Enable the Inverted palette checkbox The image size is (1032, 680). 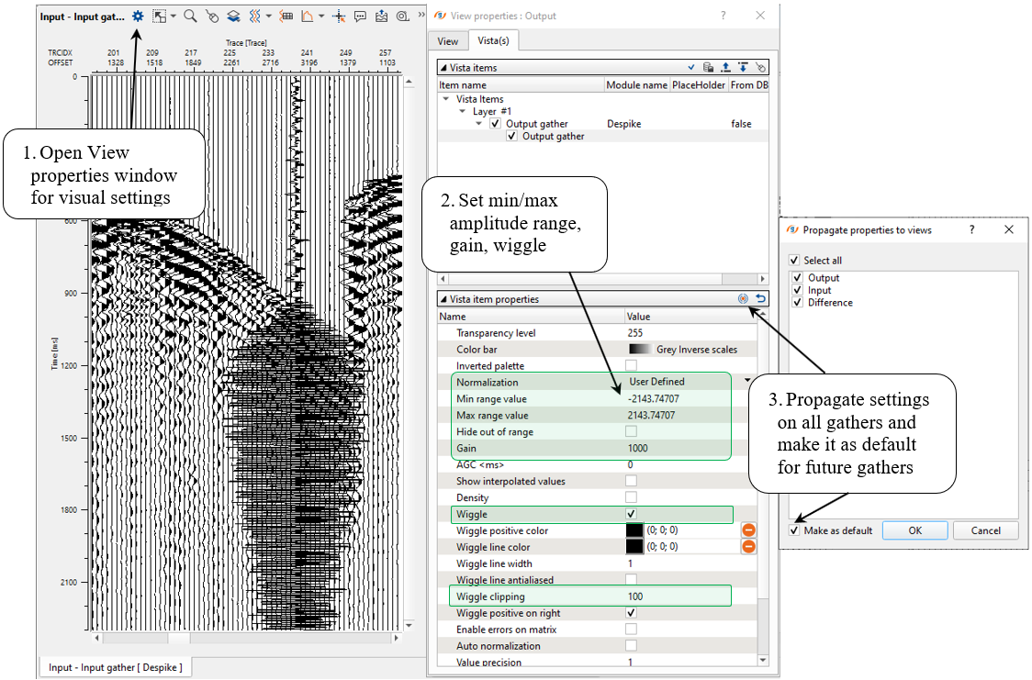coord(632,366)
